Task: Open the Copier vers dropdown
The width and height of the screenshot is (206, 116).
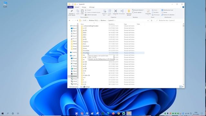Action: click(x=109, y=13)
